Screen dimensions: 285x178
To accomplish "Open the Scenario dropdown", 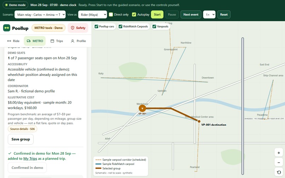I will click(40, 14).
